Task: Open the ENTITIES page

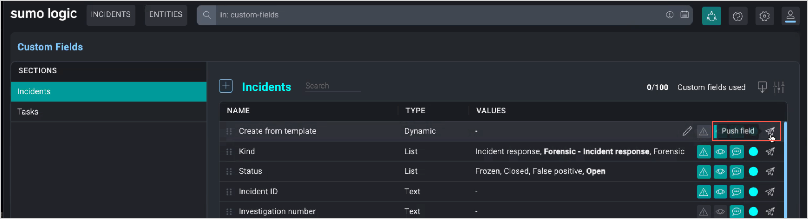Action: [166, 14]
